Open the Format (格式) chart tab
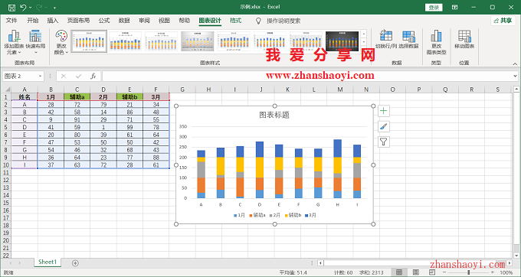This screenshot has width=521, height=277. 235,21
